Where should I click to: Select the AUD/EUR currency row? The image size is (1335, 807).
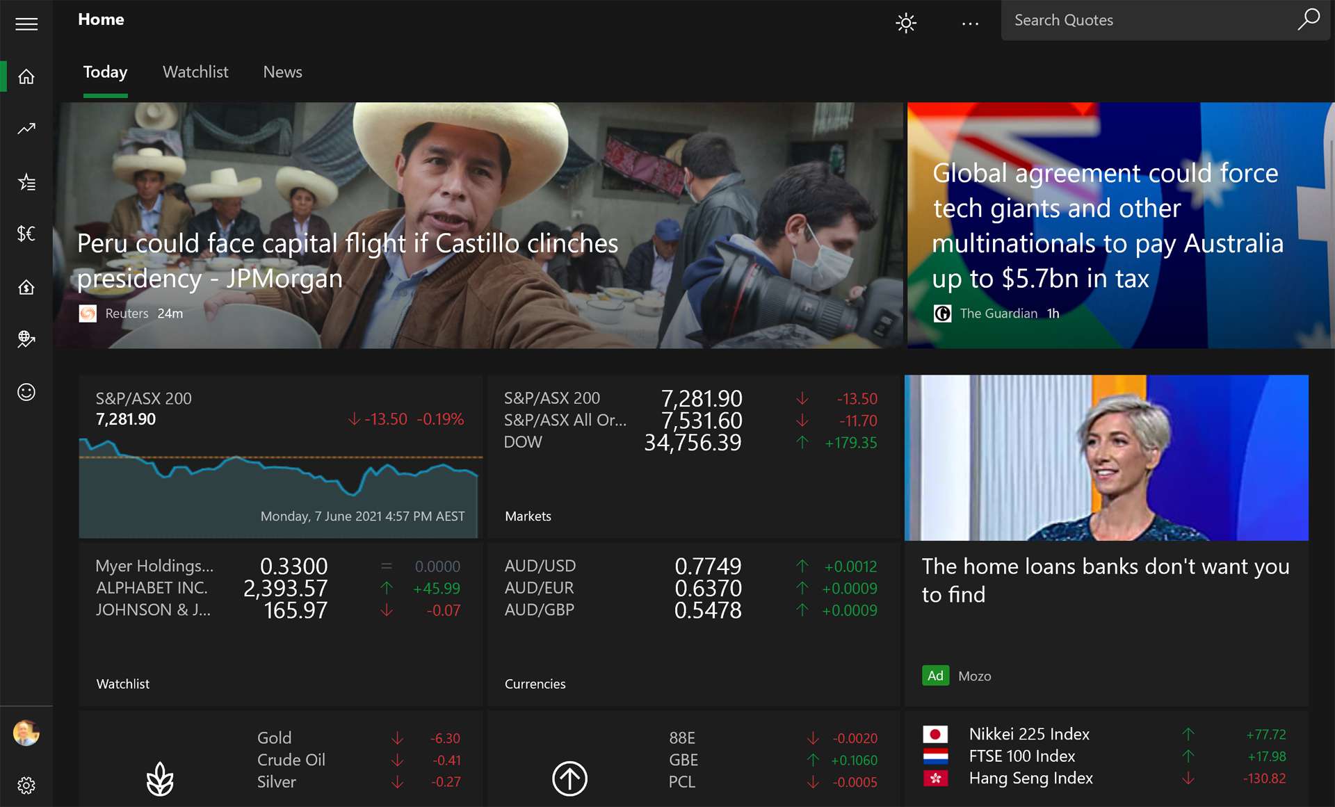coord(690,588)
